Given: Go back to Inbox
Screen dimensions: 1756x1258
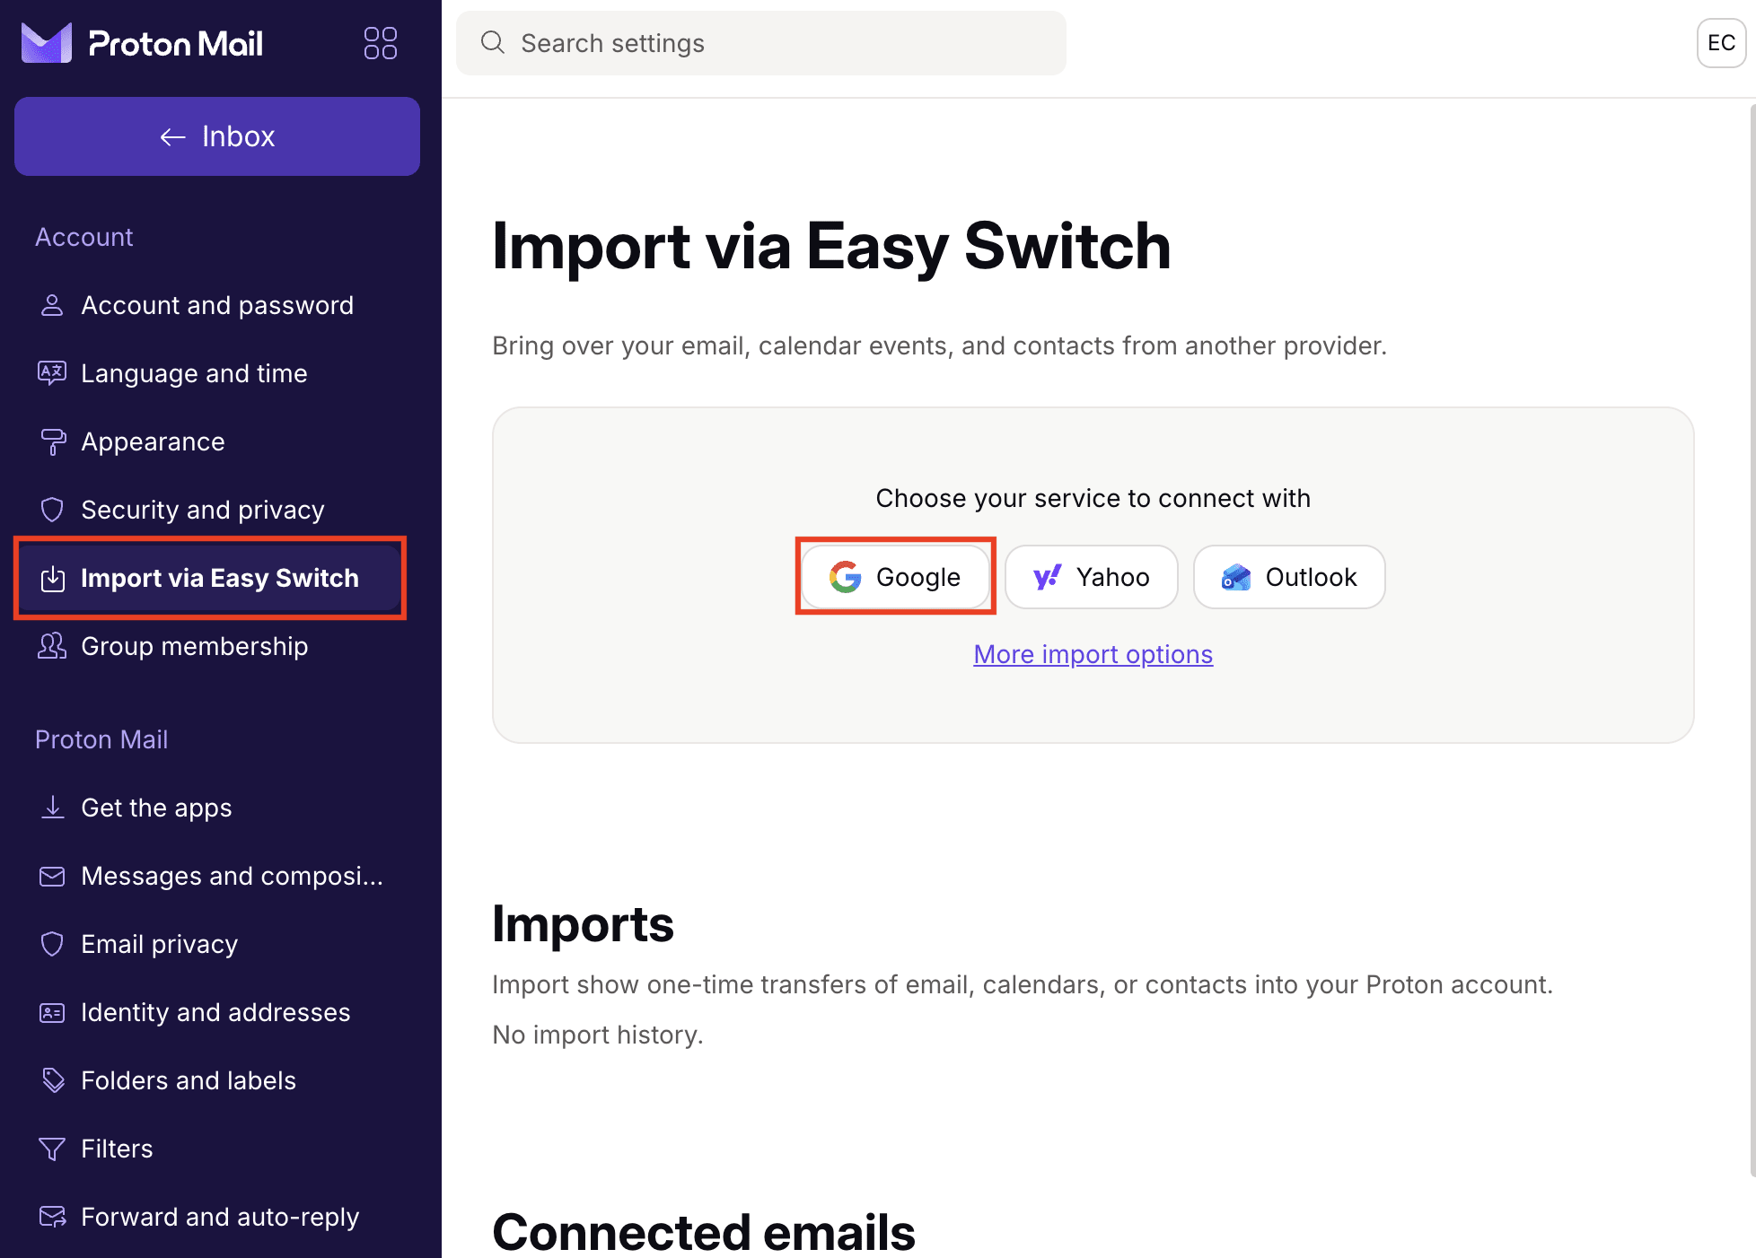Looking at the screenshot, I should click(x=217, y=136).
